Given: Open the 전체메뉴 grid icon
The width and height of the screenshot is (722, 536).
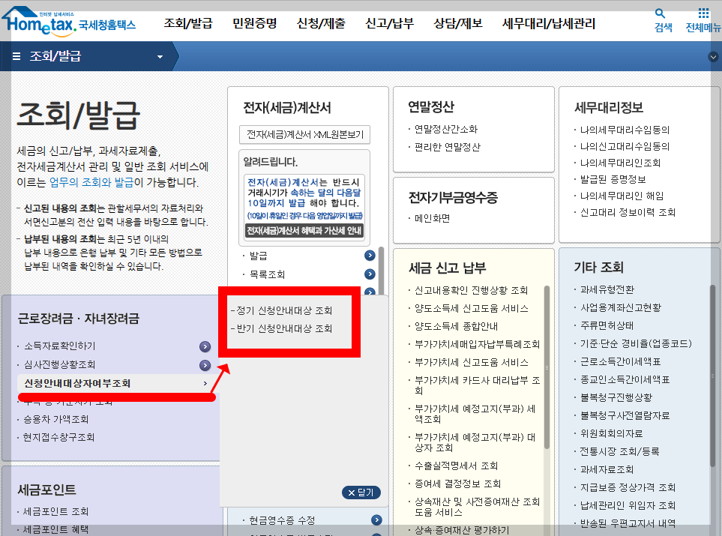Looking at the screenshot, I should pyautogui.click(x=703, y=13).
